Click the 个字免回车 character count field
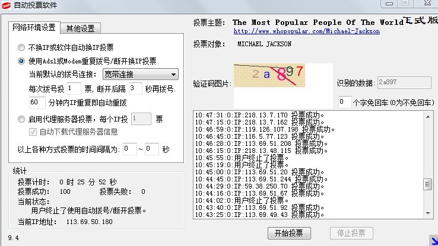The width and height of the screenshot is (438, 246). click(x=344, y=102)
